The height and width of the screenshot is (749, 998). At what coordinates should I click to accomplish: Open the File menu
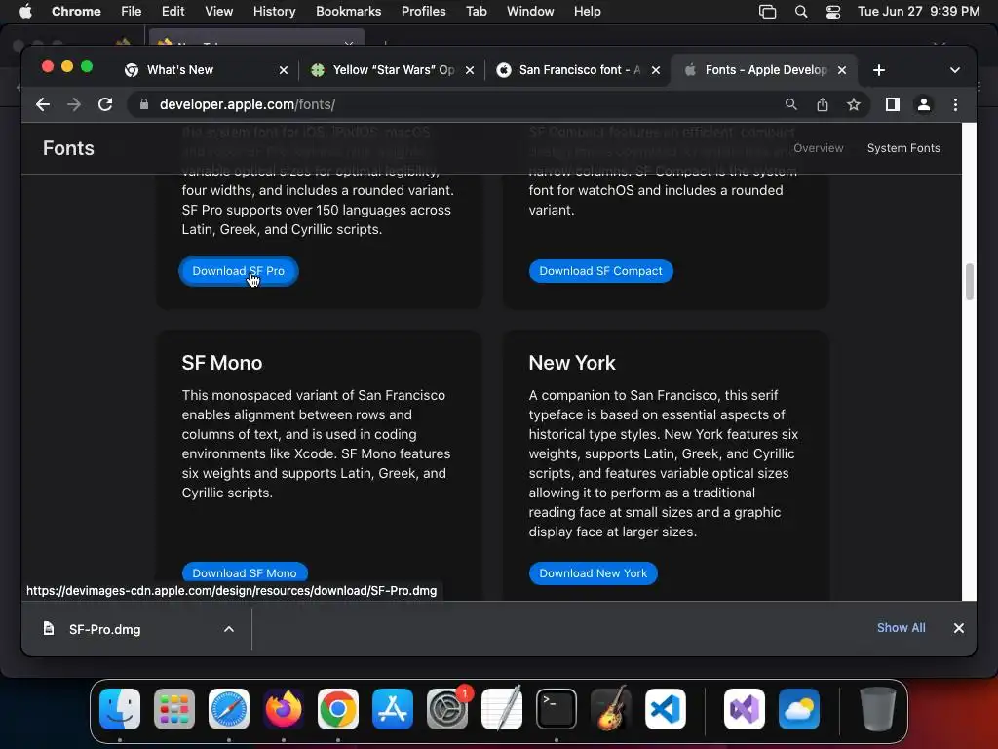tap(132, 12)
